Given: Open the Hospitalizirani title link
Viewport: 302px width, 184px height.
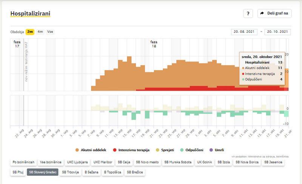Looking at the screenshot, I should (x=30, y=14).
